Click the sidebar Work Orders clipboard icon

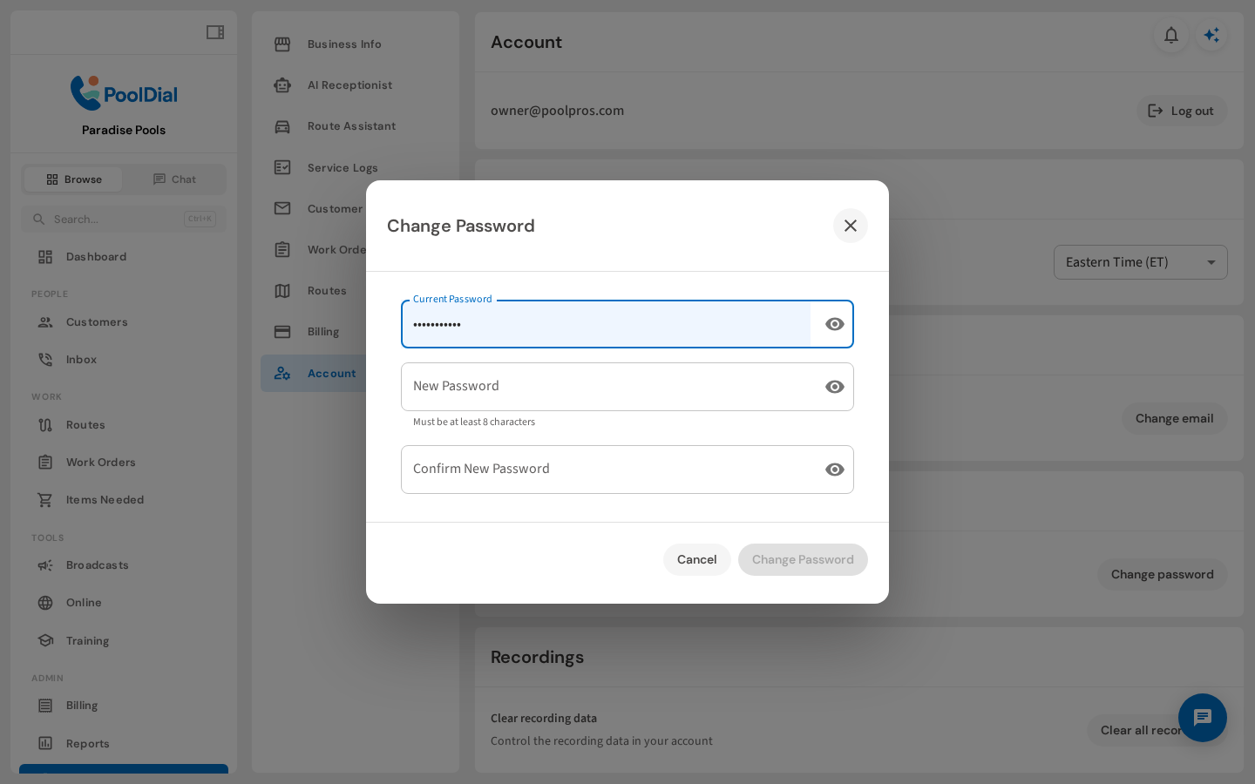pos(45,463)
